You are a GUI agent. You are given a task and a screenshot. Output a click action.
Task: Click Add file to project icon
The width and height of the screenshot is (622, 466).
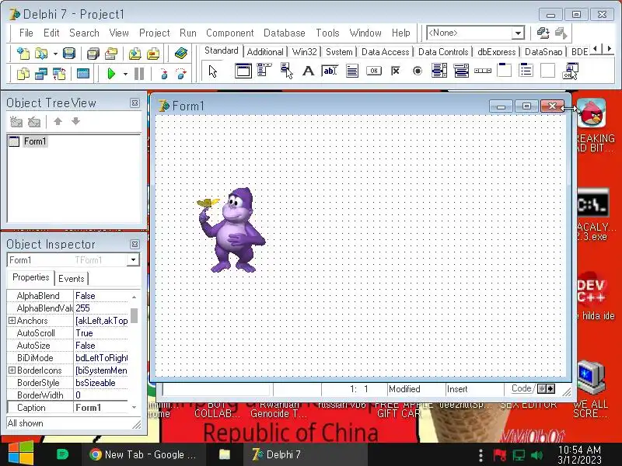coord(135,53)
